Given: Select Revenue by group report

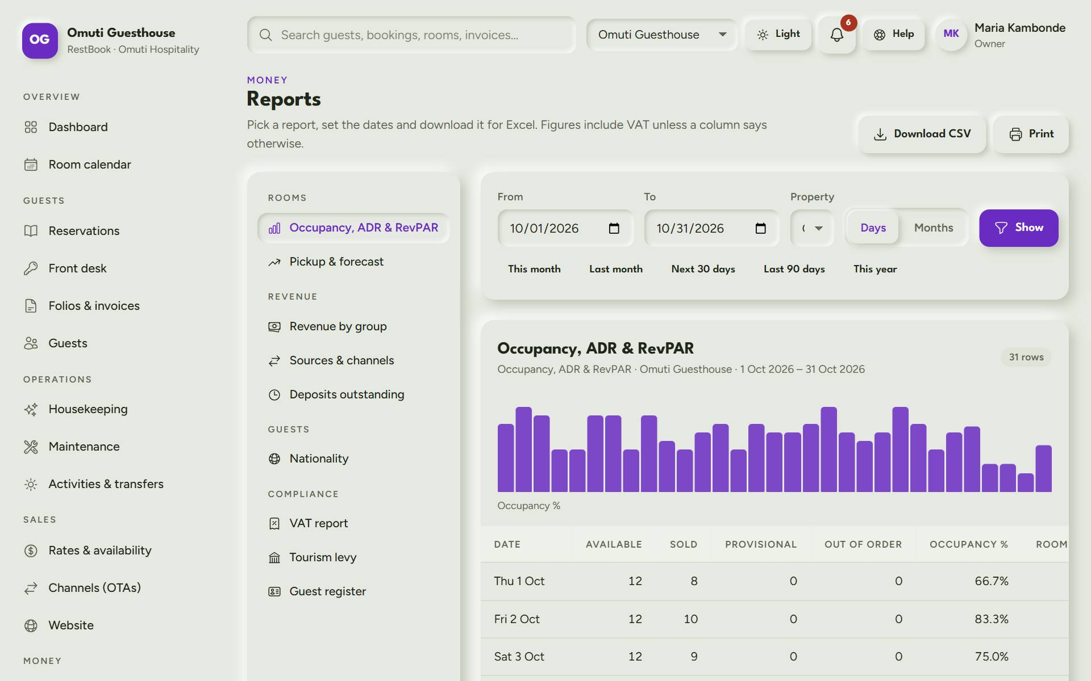Looking at the screenshot, I should pos(353,326).
